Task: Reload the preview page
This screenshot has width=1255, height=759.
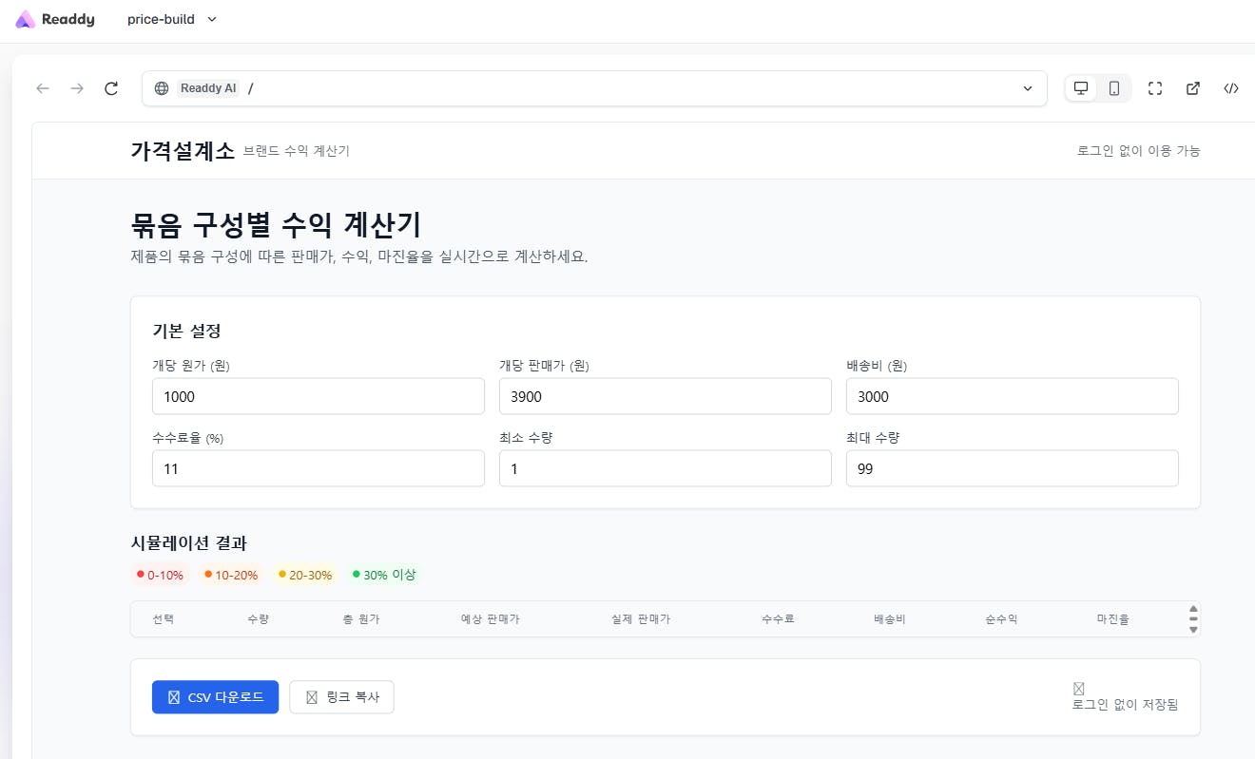Action: (x=111, y=88)
